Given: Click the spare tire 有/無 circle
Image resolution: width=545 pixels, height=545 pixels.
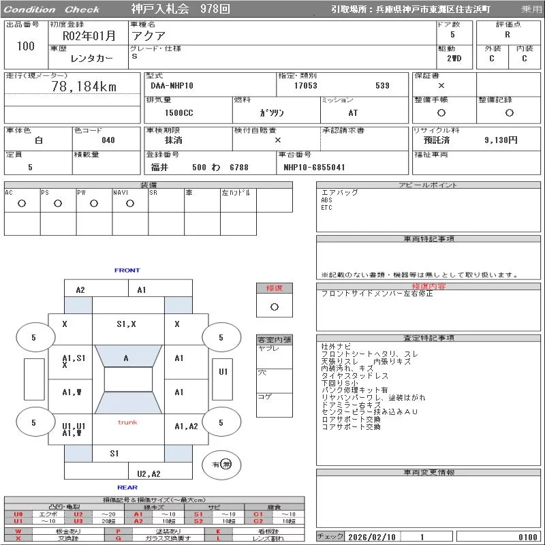Looking at the screenshot, I should coord(221,465).
